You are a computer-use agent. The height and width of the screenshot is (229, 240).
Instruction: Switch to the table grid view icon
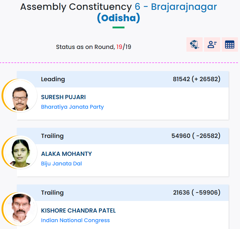[230, 44]
